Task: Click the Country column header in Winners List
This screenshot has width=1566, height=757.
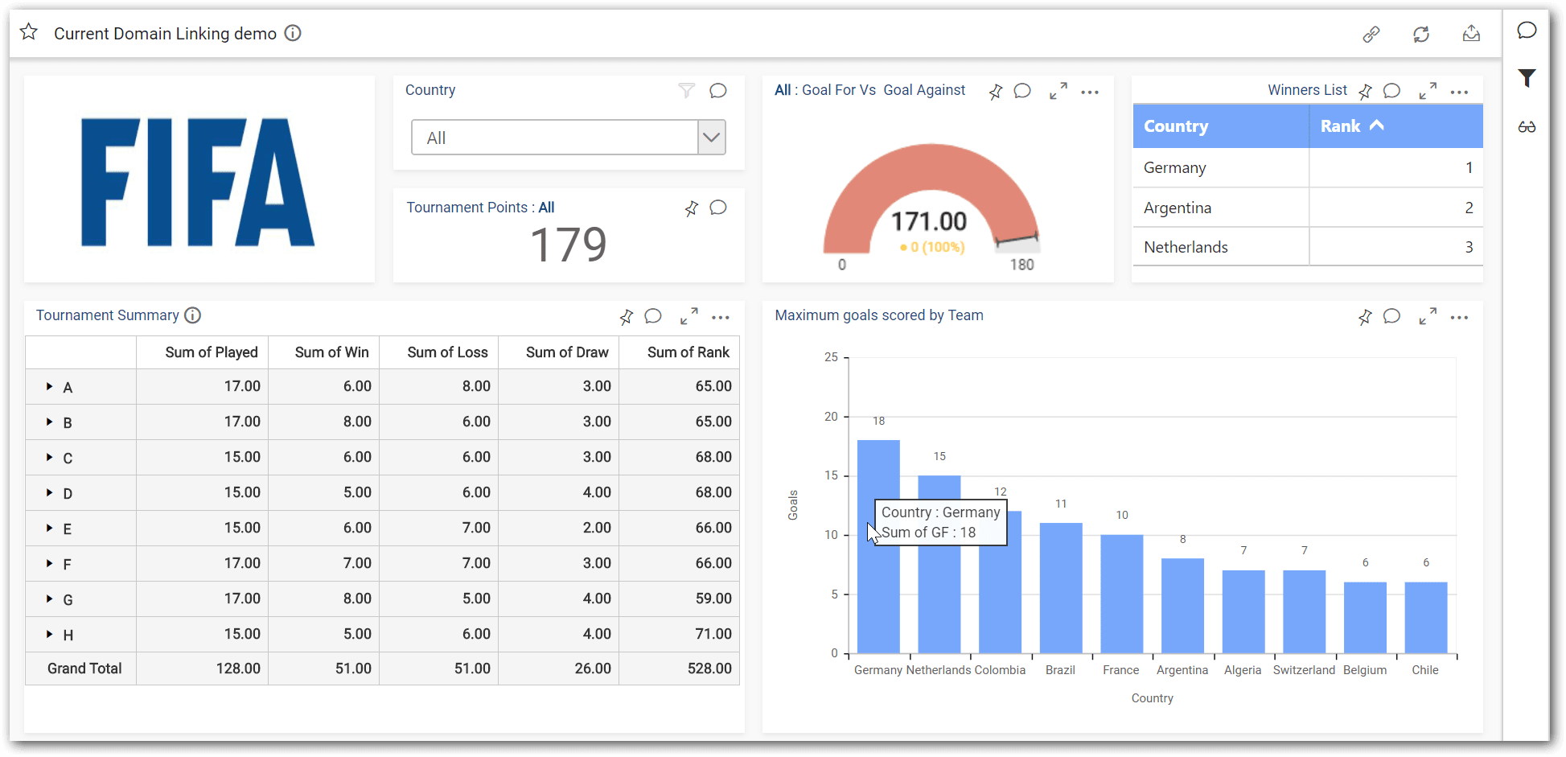Action: click(1221, 126)
